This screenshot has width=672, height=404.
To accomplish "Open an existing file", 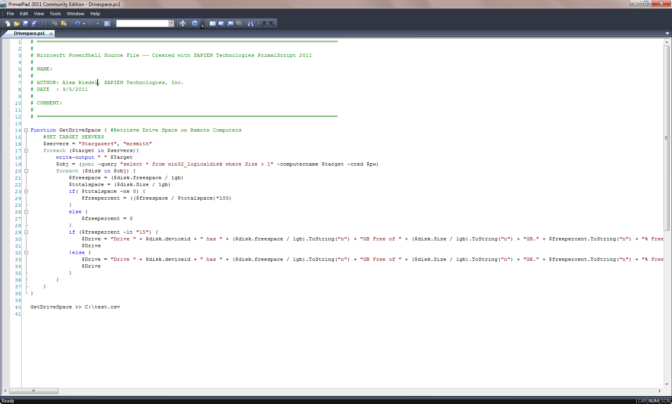I will click(17, 23).
